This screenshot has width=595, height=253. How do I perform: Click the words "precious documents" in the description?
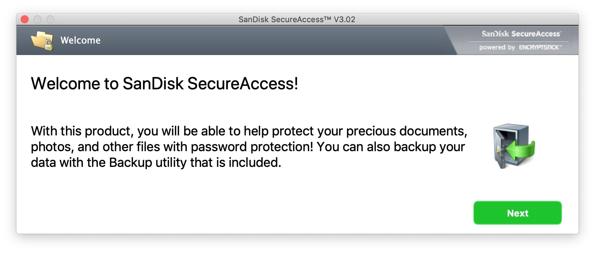(406, 131)
